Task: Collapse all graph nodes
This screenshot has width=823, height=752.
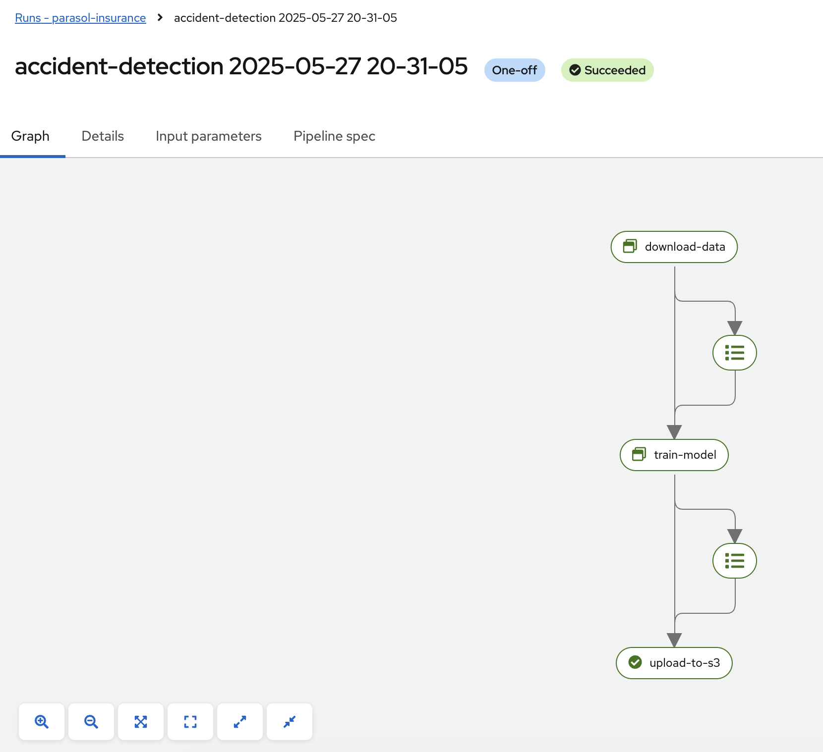Action: click(290, 722)
